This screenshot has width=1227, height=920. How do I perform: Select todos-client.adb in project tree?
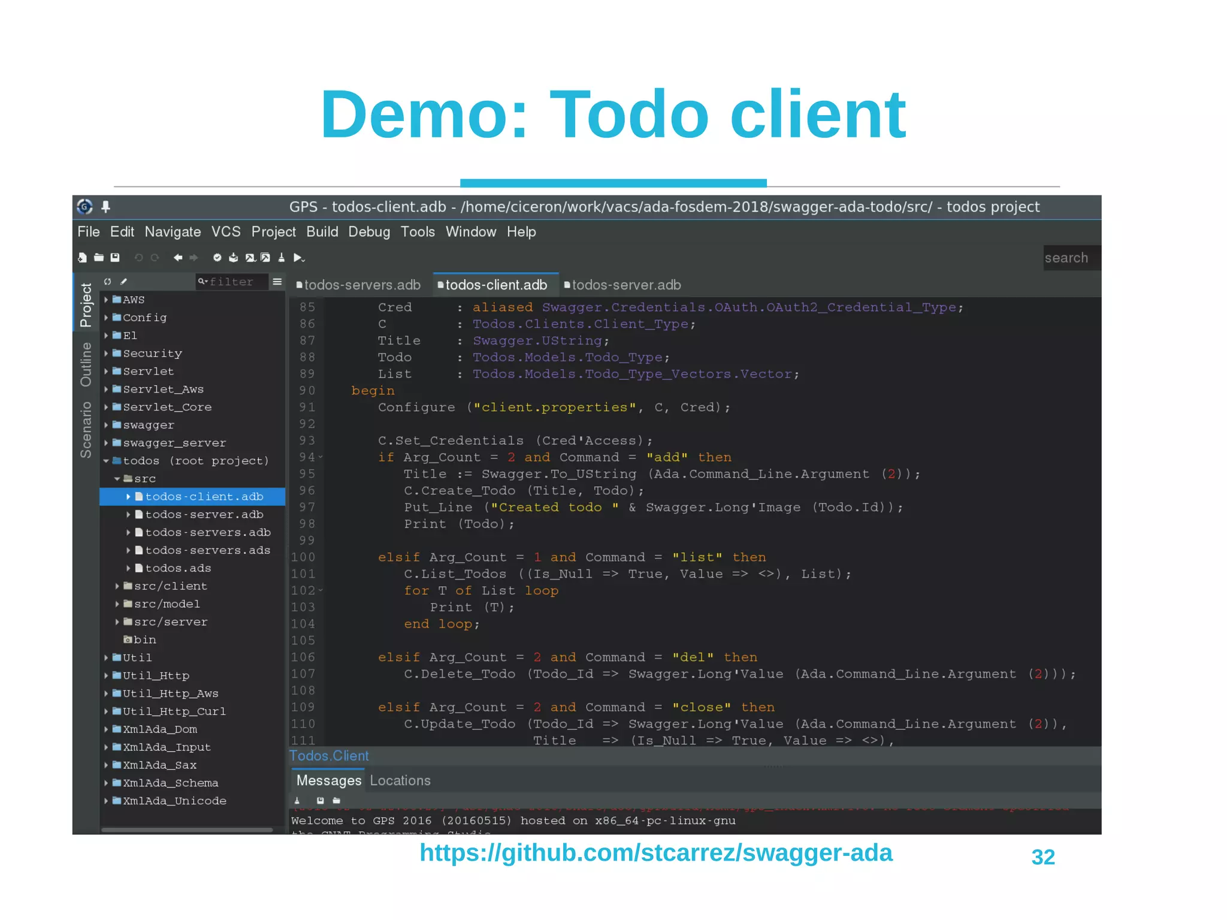[192, 497]
